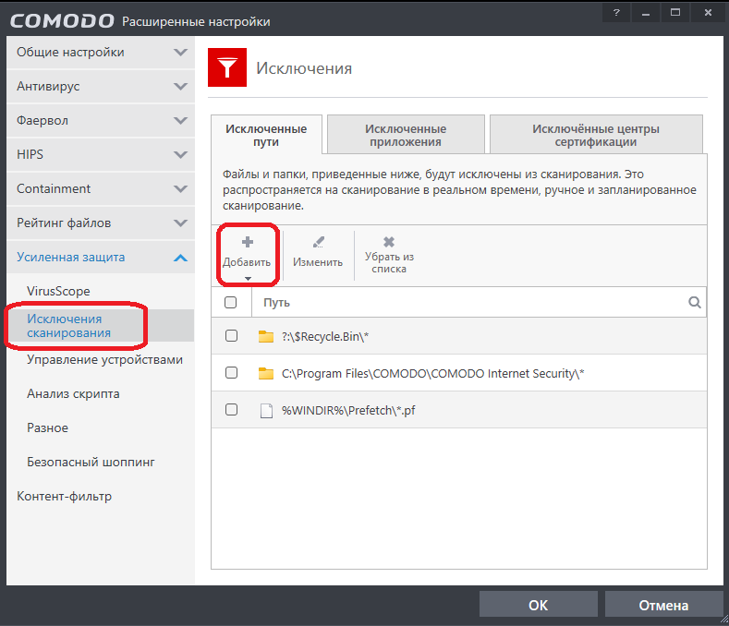The width and height of the screenshot is (729, 626).
Task: Click Убрать из списка label
Action: (x=389, y=262)
